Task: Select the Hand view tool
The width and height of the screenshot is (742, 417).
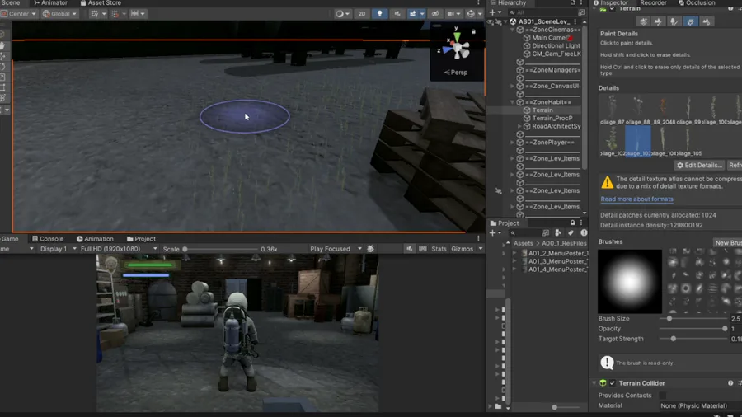Action: [x=2, y=46]
